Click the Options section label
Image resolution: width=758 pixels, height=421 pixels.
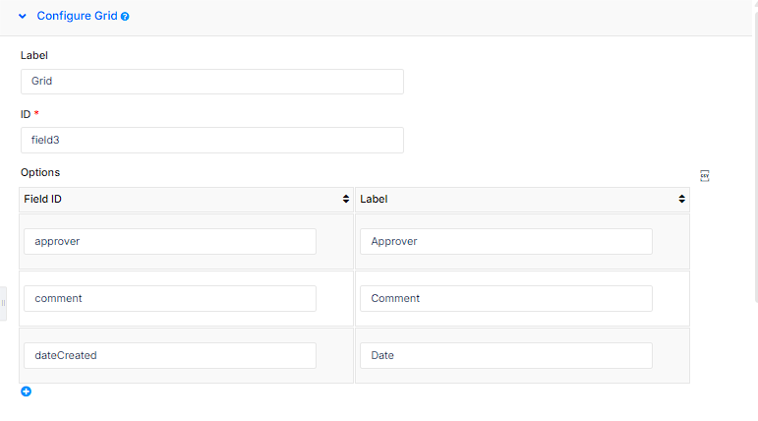(40, 173)
